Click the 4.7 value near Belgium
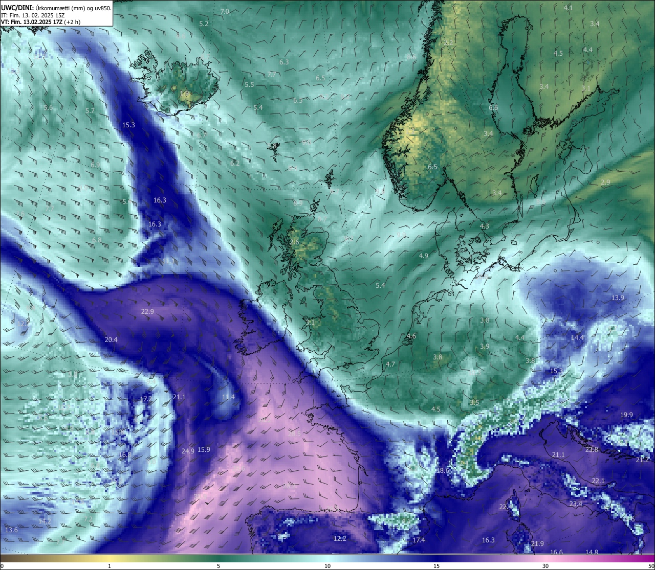The height and width of the screenshot is (570, 655). point(390,364)
